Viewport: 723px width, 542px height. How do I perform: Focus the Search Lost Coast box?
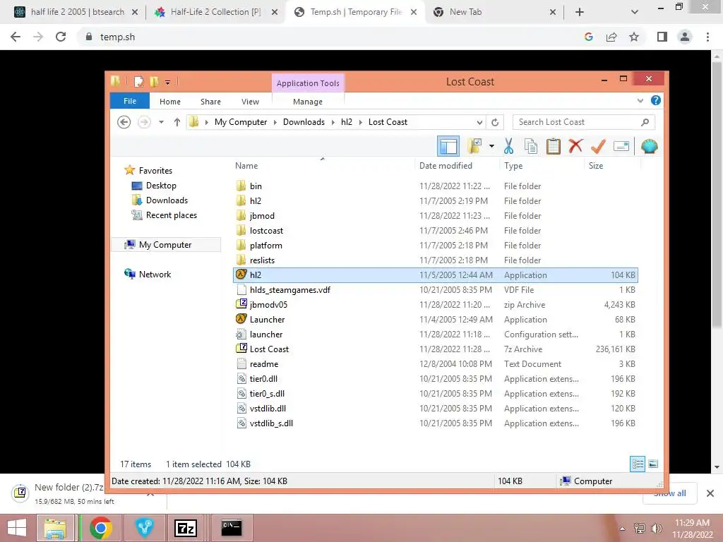pos(583,122)
